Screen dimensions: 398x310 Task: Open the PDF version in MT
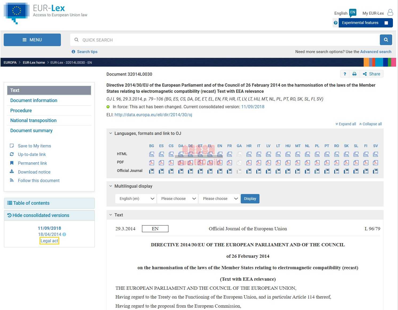(x=298, y=163)
